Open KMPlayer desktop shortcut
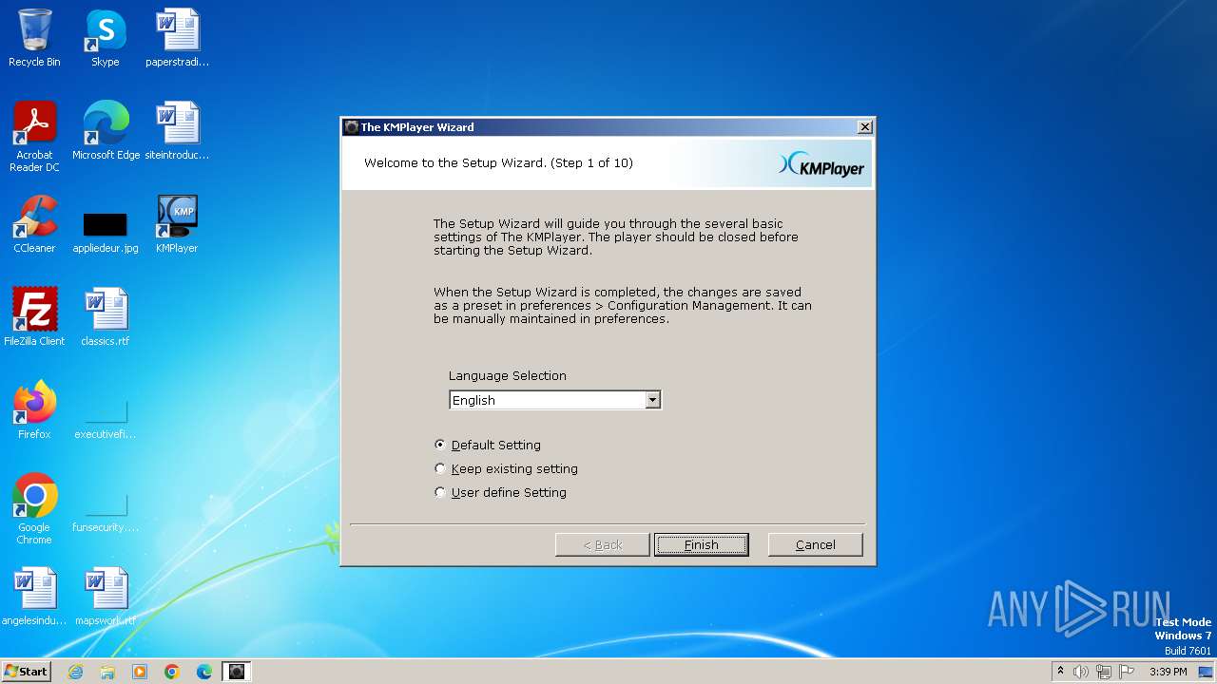Viewport: 1217px width, 684px height. (x=177, y=224)
